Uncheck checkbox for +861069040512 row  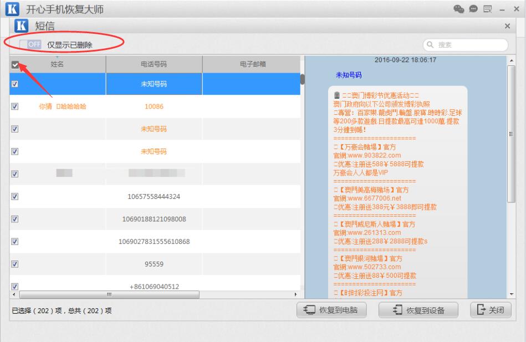click(x=15, y=286)
